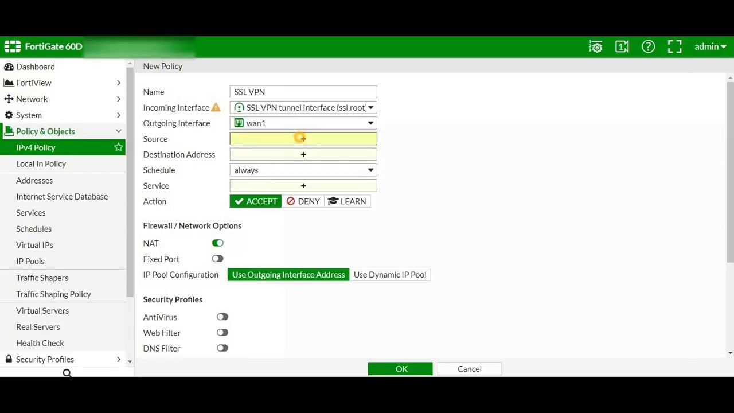This screenshot has height=413, width=734.
Task: Set action to LEARN
Action: (347, 201)
